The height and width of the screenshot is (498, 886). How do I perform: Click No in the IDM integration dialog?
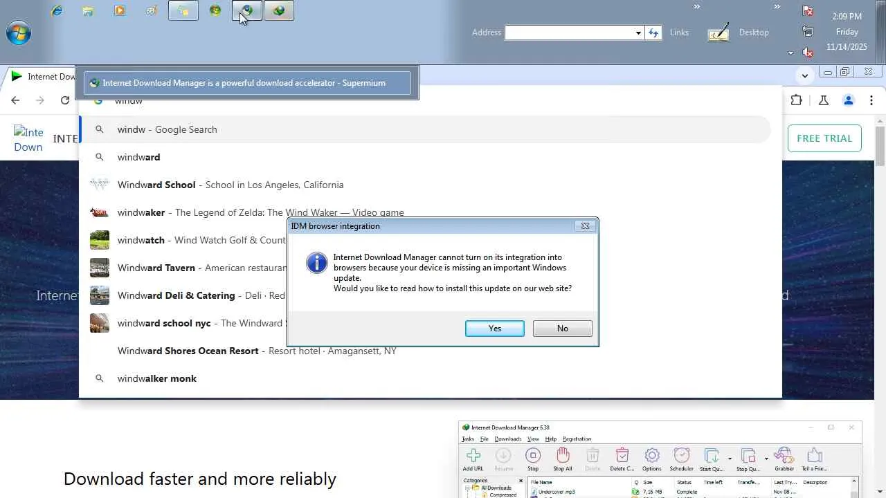pos(563,329)
